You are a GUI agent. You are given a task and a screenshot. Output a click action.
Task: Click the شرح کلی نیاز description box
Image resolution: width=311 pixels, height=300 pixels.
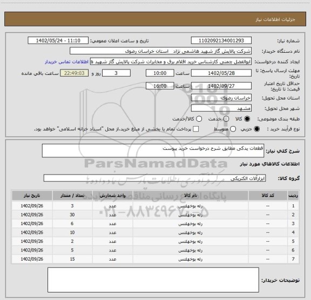pos(153,151)
